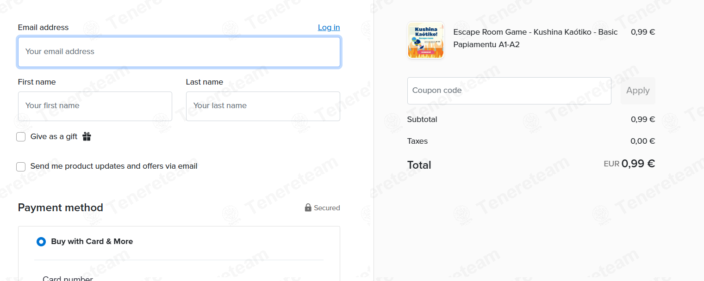704x281 pixels.
Task: Click the Apply coupon button
Action: pos(638,91)
